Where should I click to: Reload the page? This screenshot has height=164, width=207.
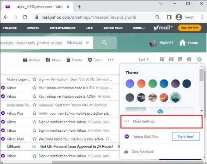25,17
